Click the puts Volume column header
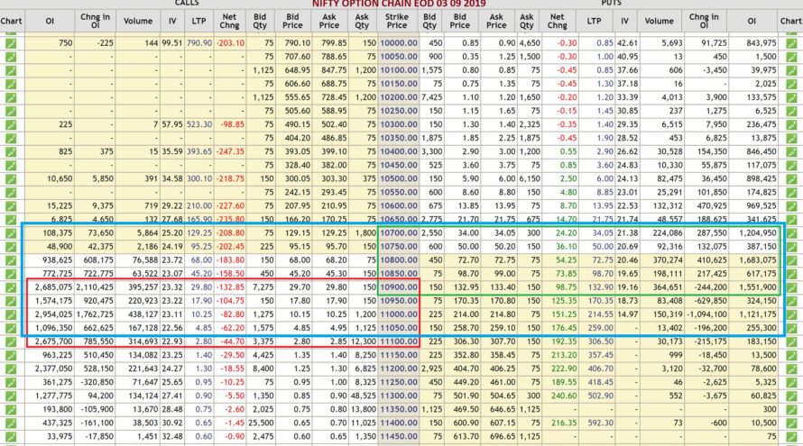Image resolution: width=803 pixels, height=446 pixels. pyautogui.click(x=660, y=21)
